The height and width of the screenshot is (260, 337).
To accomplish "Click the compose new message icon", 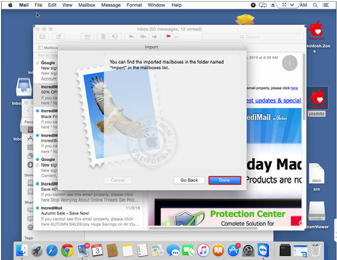I will coord(57,37).
